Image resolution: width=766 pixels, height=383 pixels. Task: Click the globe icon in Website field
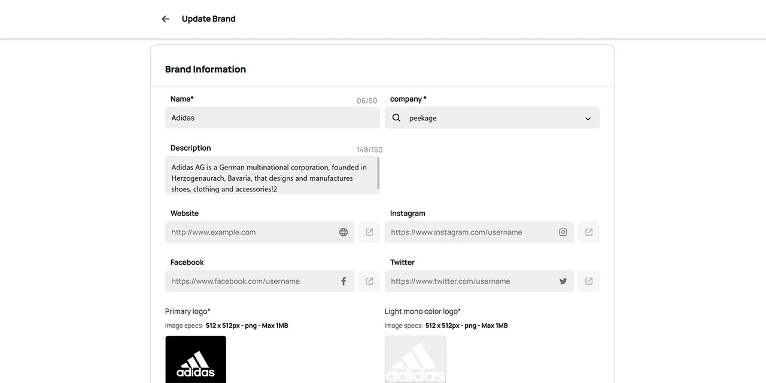(x=344, y=232)
